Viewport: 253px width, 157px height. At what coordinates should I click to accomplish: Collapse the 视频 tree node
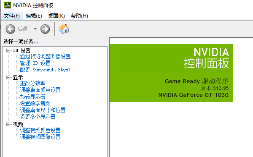point(8,124)
